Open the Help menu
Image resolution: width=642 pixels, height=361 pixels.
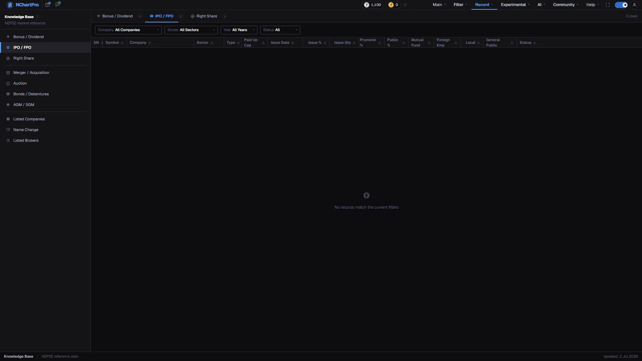[592, 5]
